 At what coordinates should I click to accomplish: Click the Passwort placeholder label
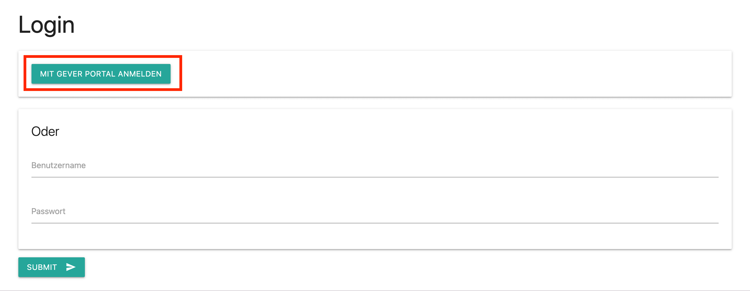coord(48,211)
